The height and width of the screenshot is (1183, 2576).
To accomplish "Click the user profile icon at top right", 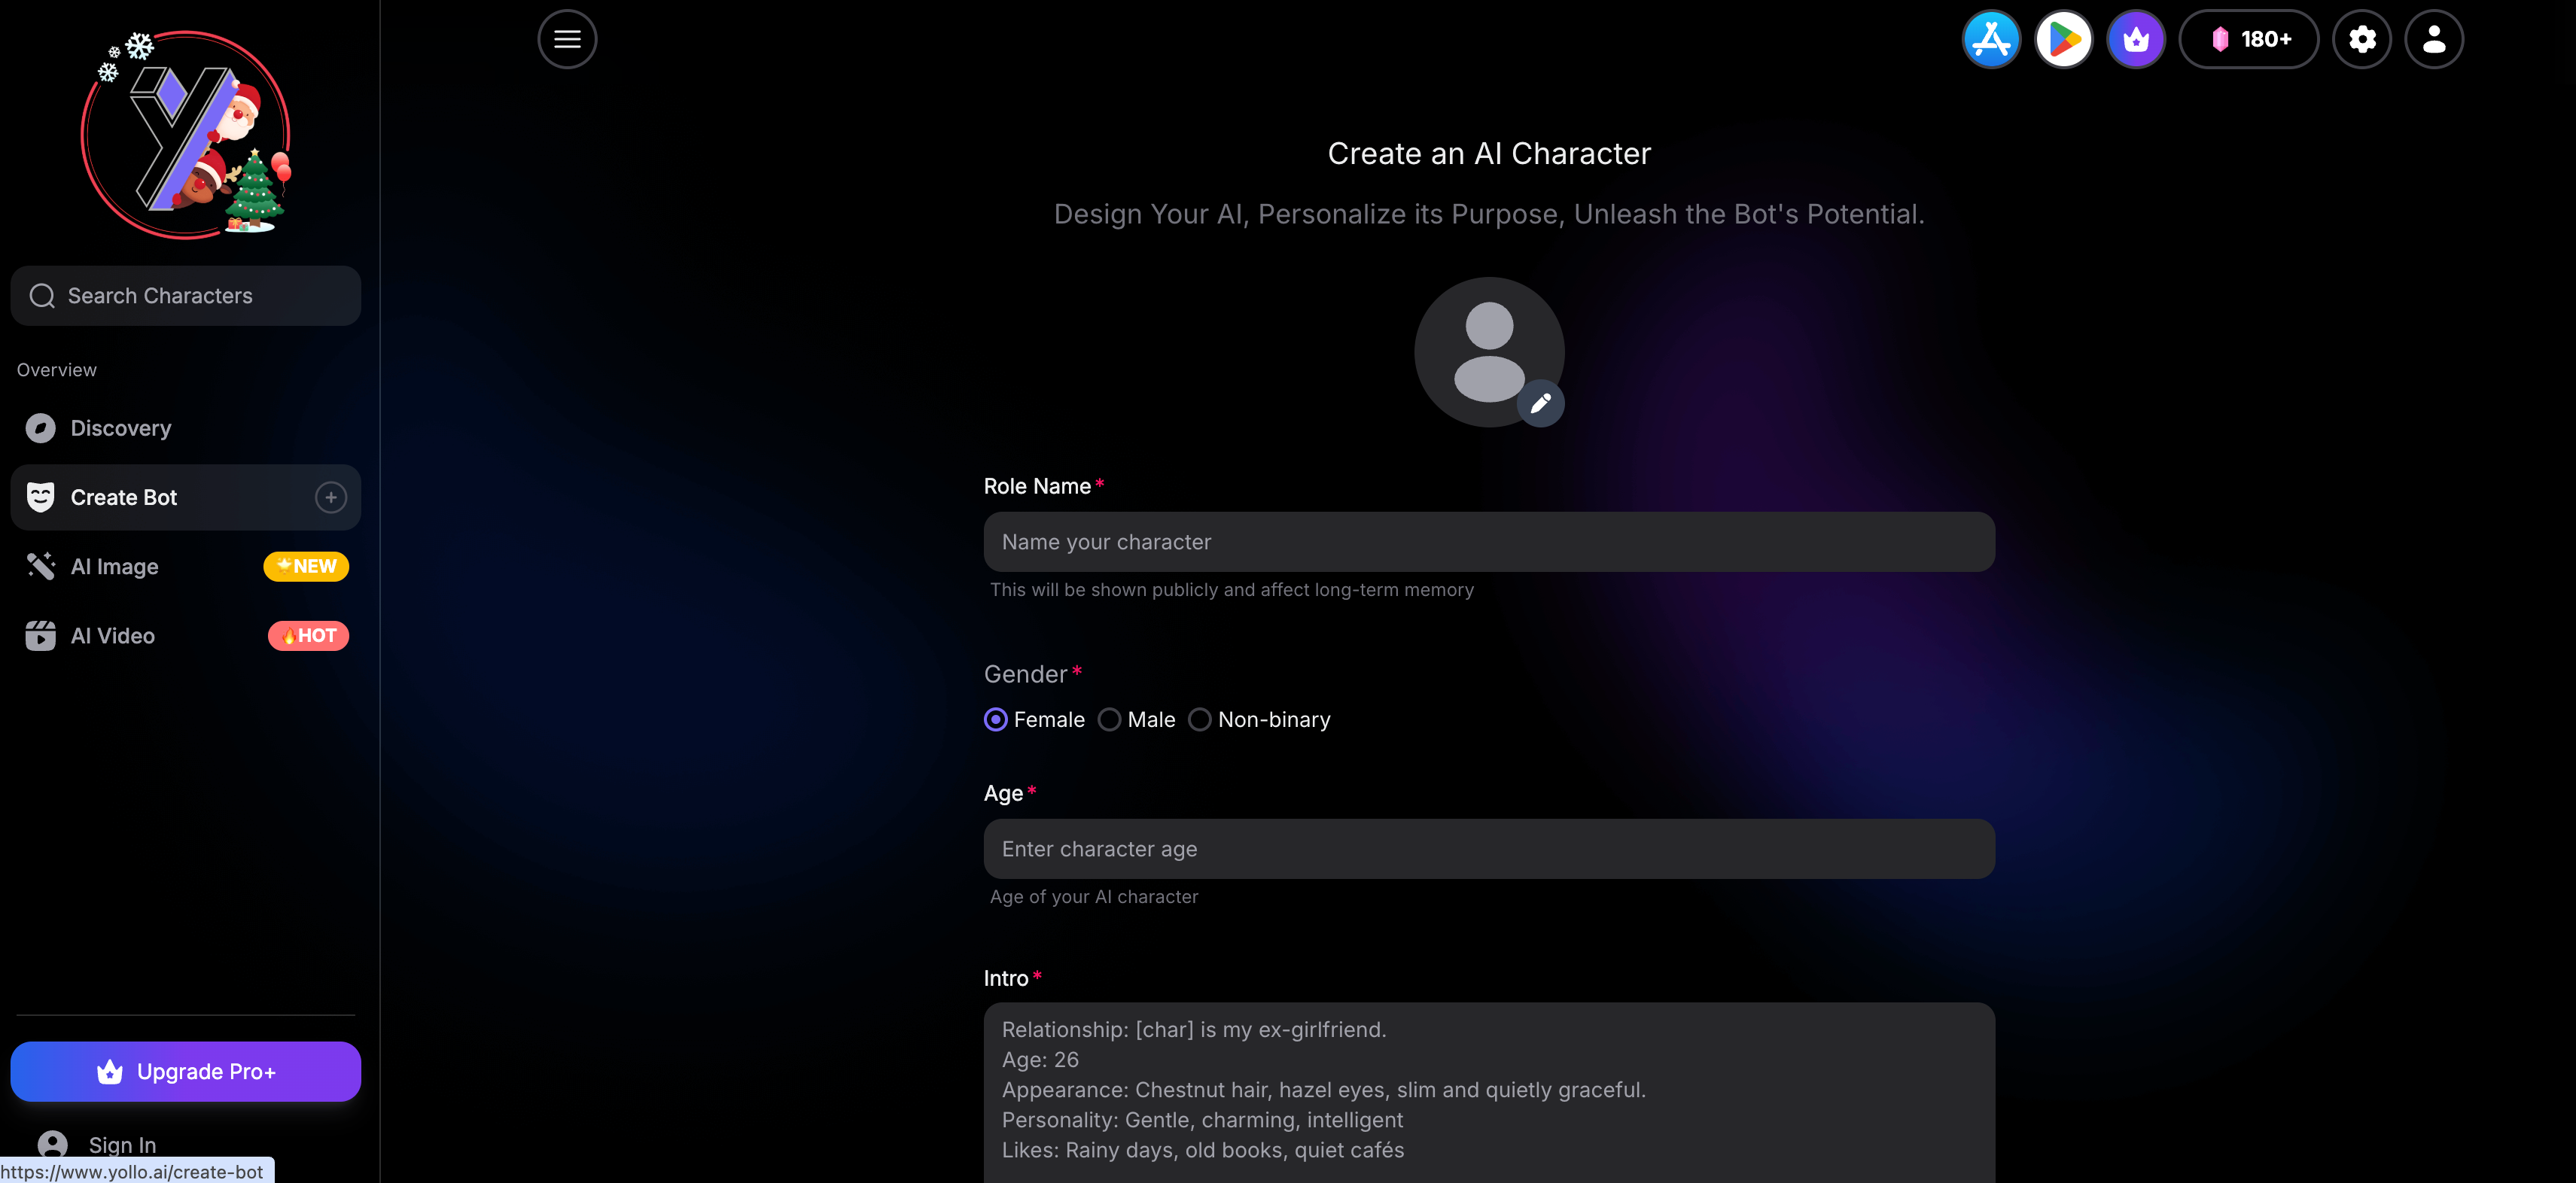I will point(2434,39).
